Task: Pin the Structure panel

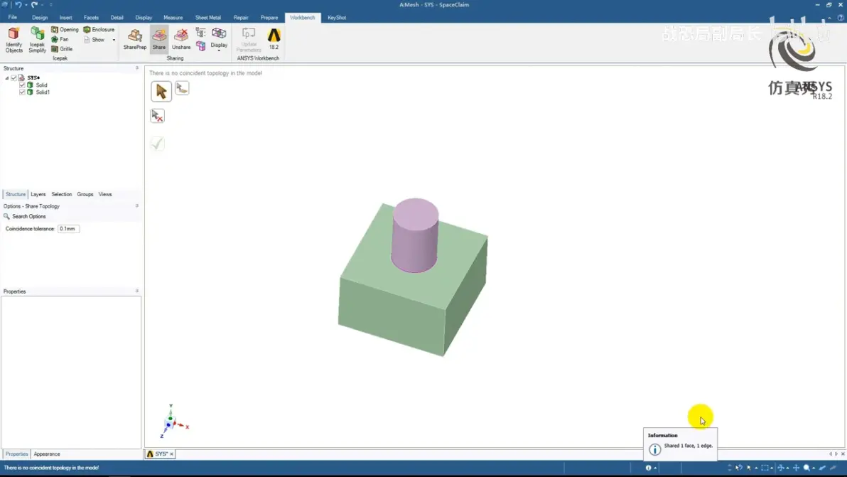Action: click(x=136, y=68)
